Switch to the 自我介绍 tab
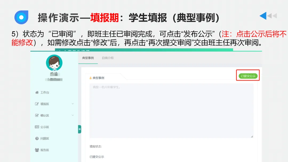The width and height of the screenshot is (288, 162). 107,58
